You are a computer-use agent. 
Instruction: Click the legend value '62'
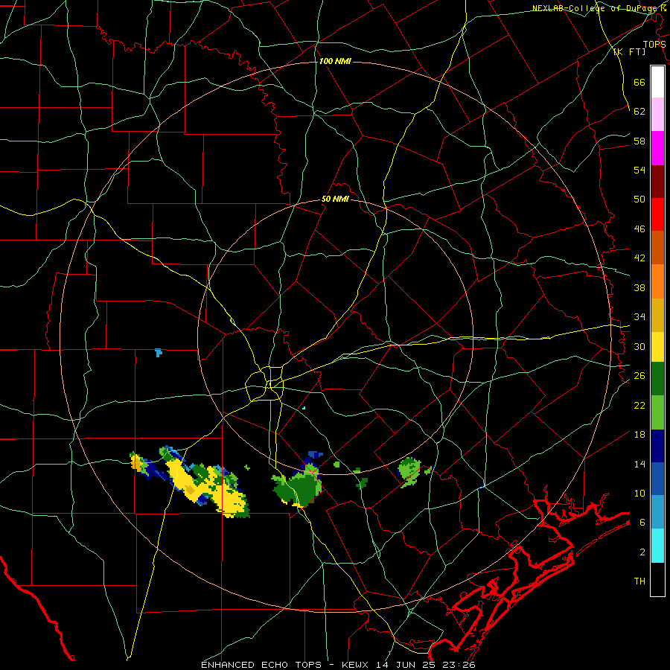tap(639, 112)
